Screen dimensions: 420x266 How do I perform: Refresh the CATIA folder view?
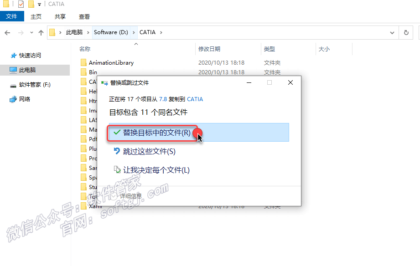406,33
